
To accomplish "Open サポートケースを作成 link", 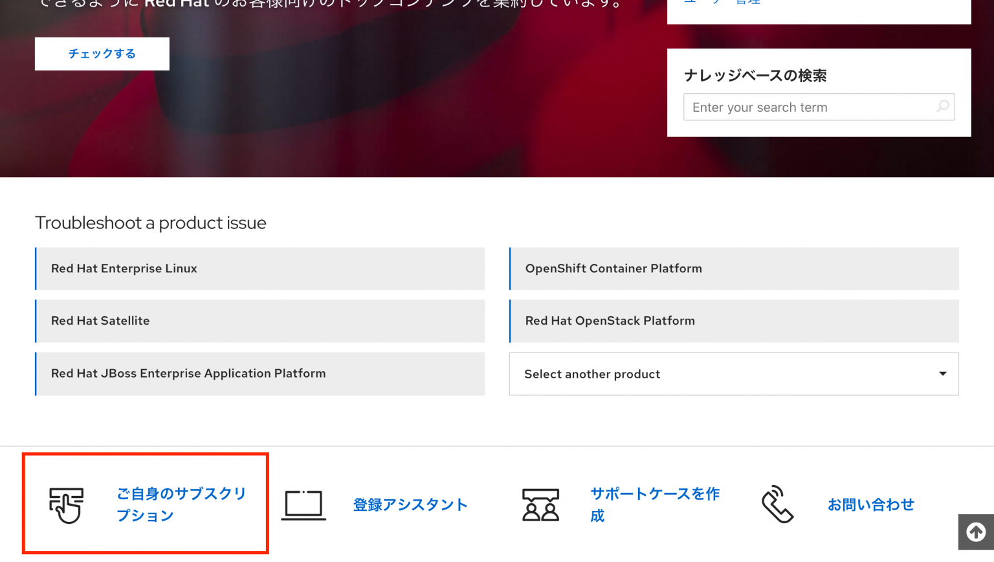I will pyautogui.click(x=655, y=504).
